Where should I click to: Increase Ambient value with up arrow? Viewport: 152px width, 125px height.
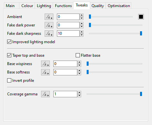point(82,15)
